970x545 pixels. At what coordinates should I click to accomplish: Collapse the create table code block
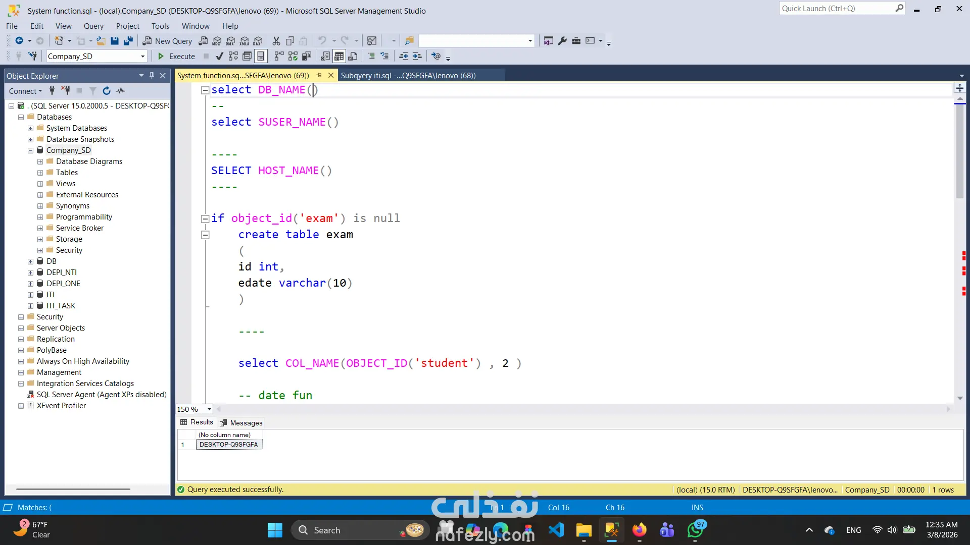click(205, 235)
